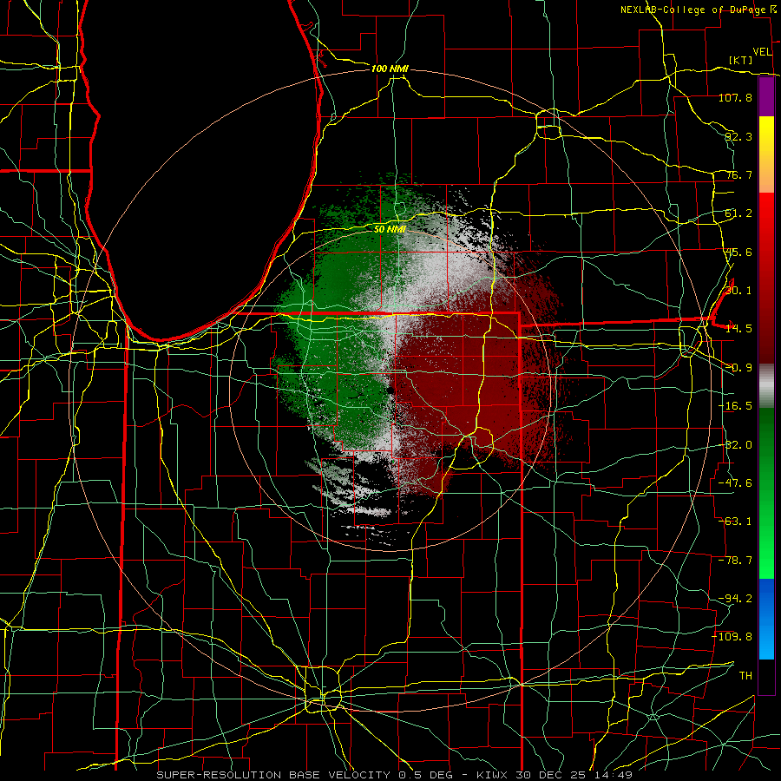The height and width of the screenshot is (781, 781).
Task: Click the NEXLAB-College of DuPage credit text
Action: coord(692,10)
